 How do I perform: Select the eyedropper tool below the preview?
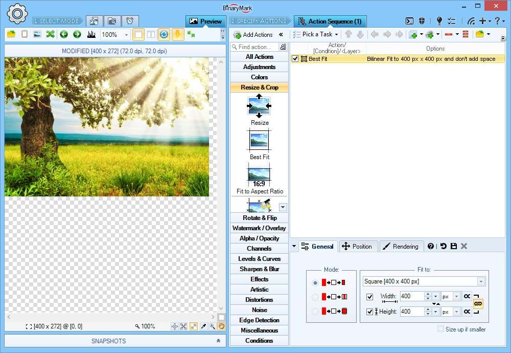[x=203, y=326]
